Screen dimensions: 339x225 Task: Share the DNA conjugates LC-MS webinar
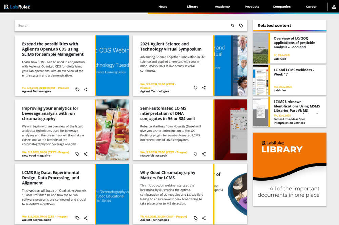click(x=204, y=154)
